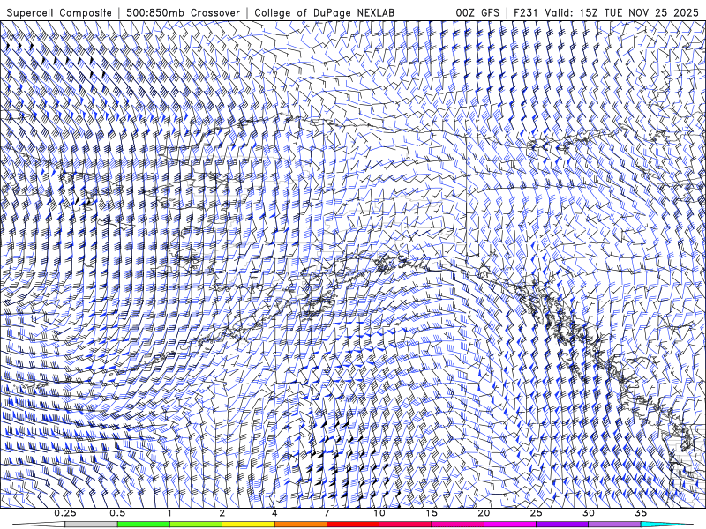The image size is (706, 529).
Task: Click the white below-0.25 legend arrow
Action: [39, 525]
